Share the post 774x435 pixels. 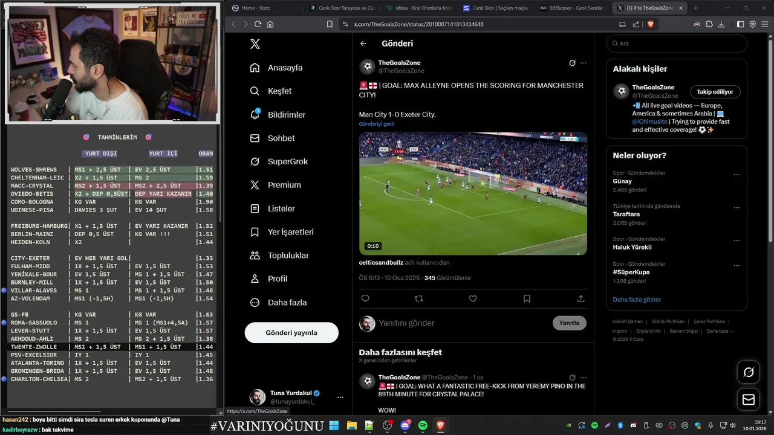581,298
